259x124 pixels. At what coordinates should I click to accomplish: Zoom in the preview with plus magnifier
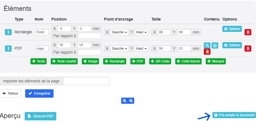pyautogui.click(x=131, y=101)
